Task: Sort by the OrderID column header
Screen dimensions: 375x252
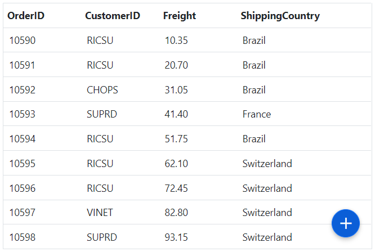Action: (x=26, y=16)
